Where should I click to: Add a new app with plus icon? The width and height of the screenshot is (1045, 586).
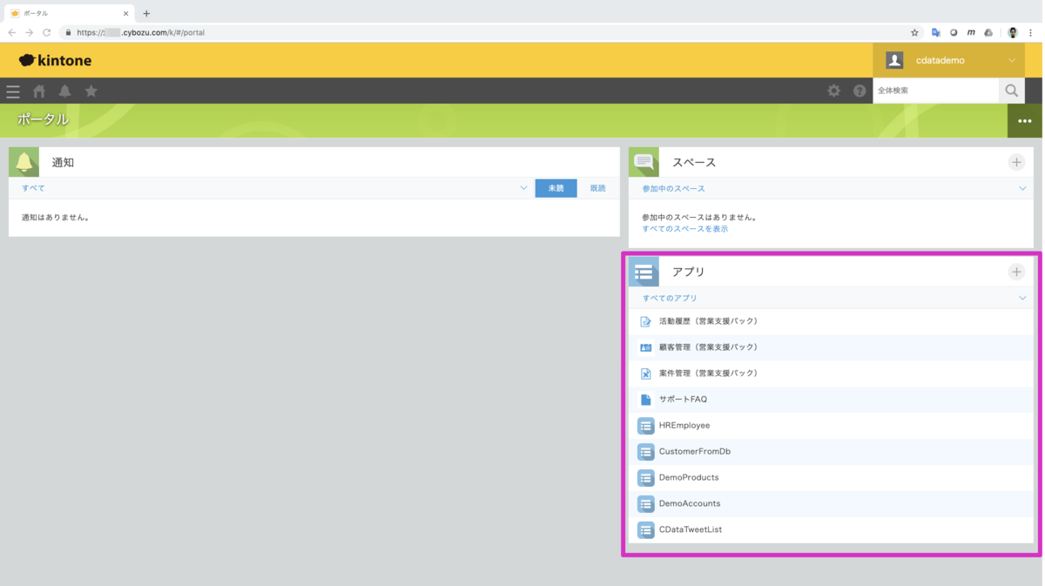pyautogui.click(x=1016, y=272)
